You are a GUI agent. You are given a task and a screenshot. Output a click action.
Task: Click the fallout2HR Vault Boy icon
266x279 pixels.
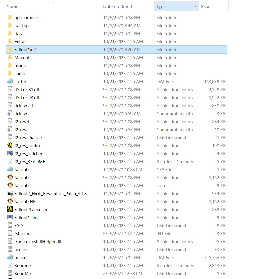pyautogui.click(x=10, y=201)
